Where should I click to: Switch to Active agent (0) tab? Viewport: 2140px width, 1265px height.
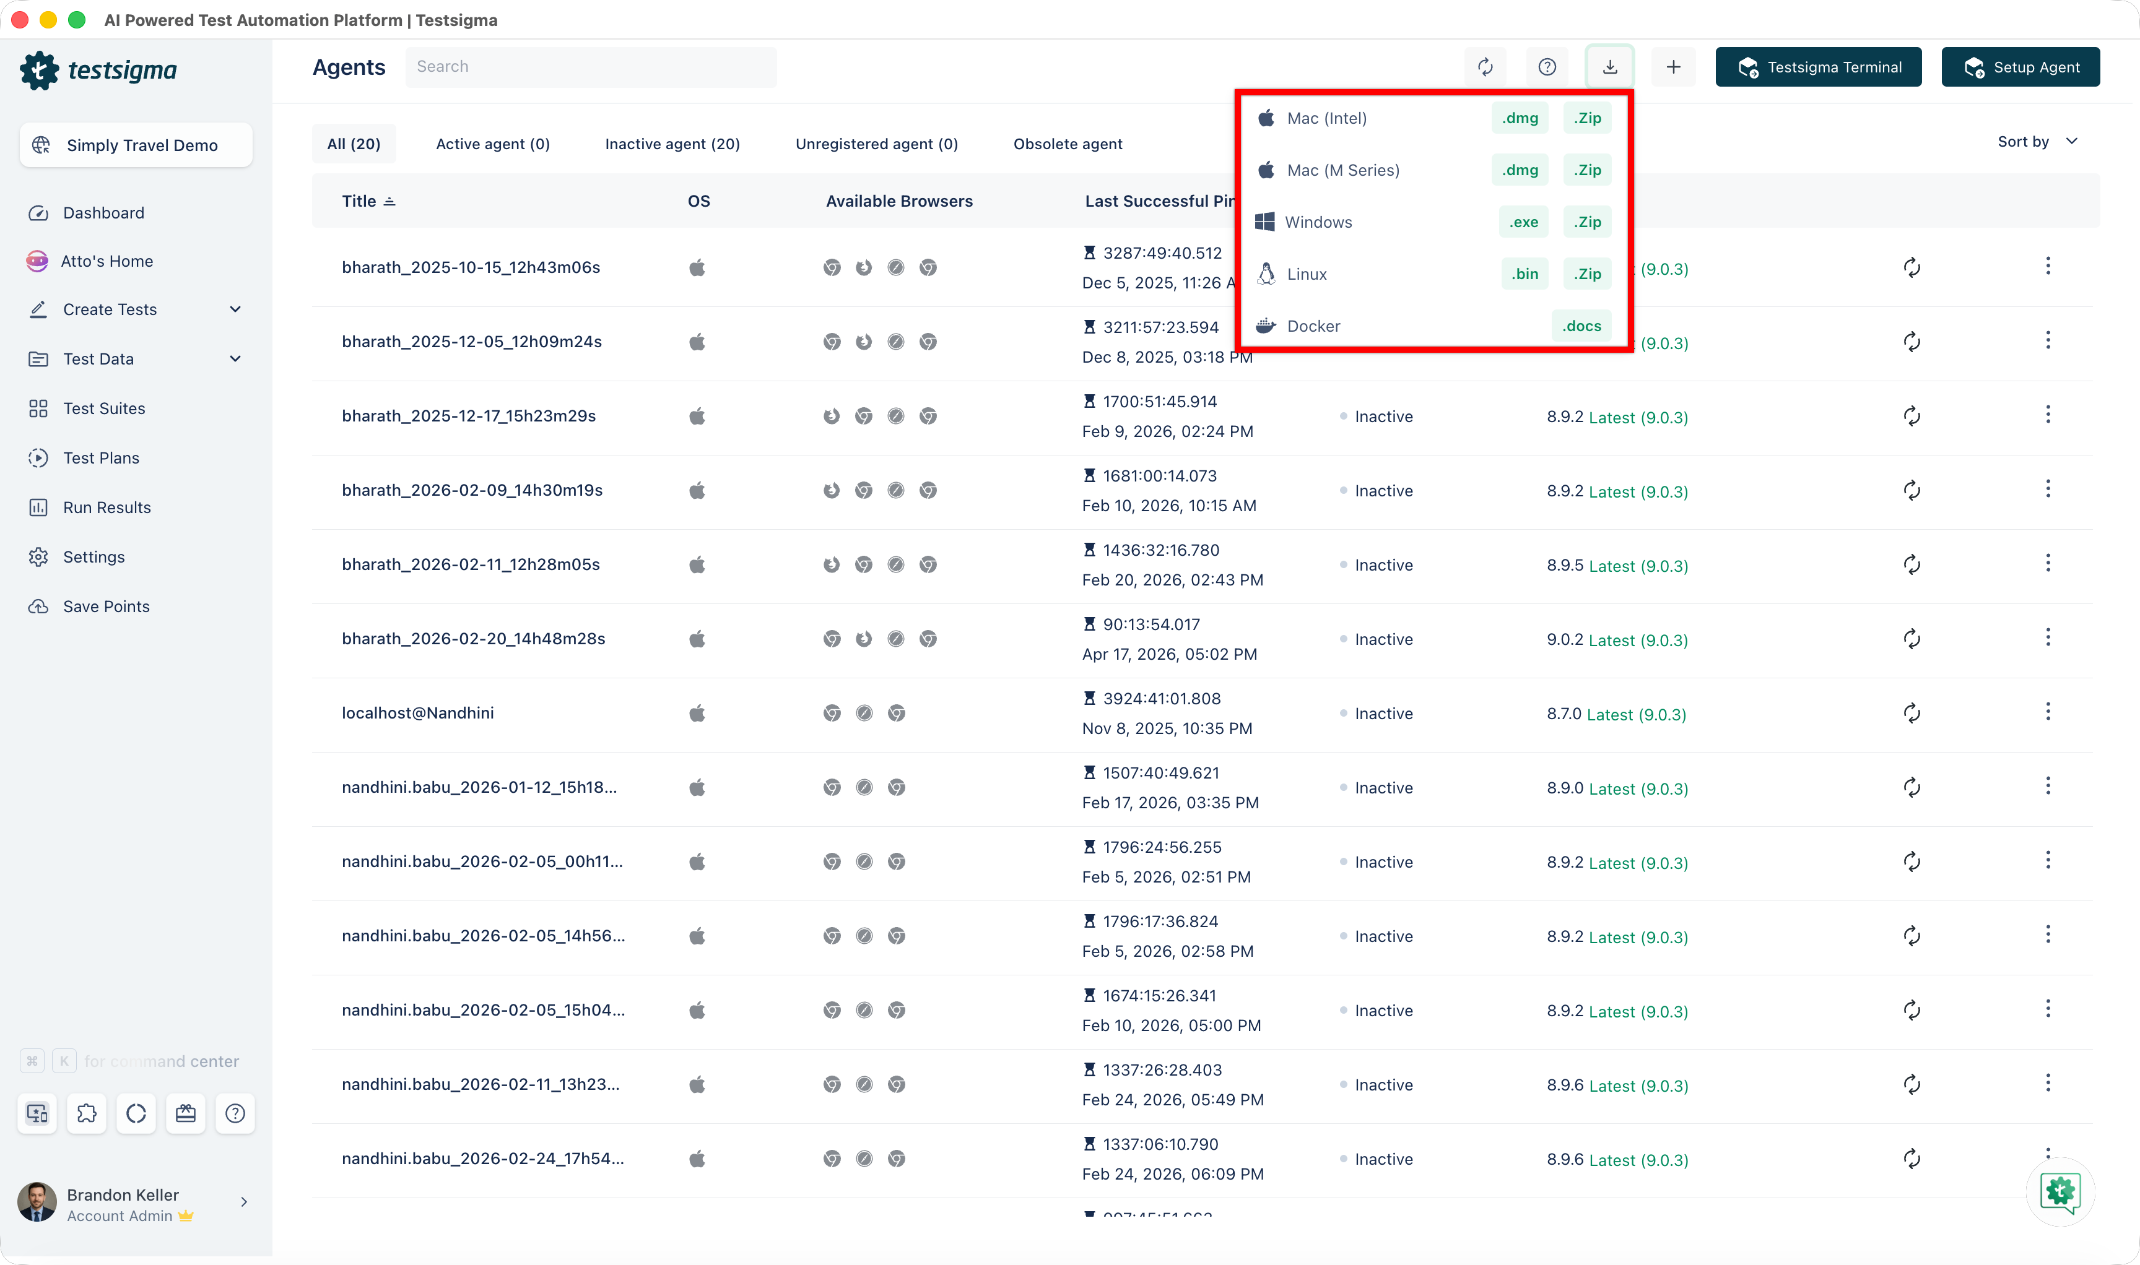(493, 144)
